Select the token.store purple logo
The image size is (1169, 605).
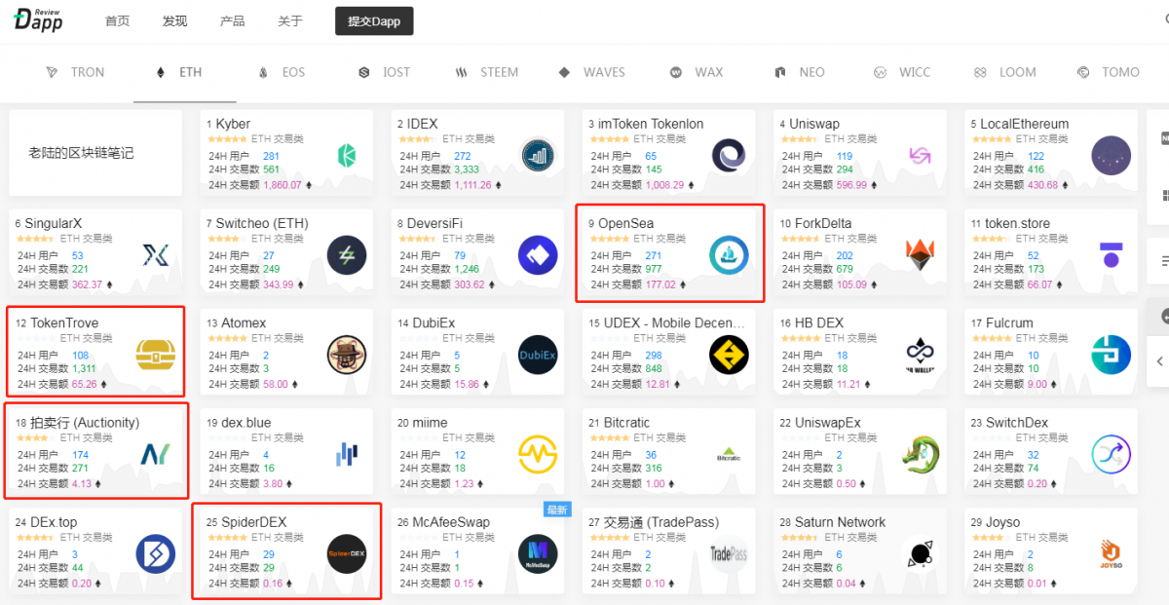[x=1112, y=255]
